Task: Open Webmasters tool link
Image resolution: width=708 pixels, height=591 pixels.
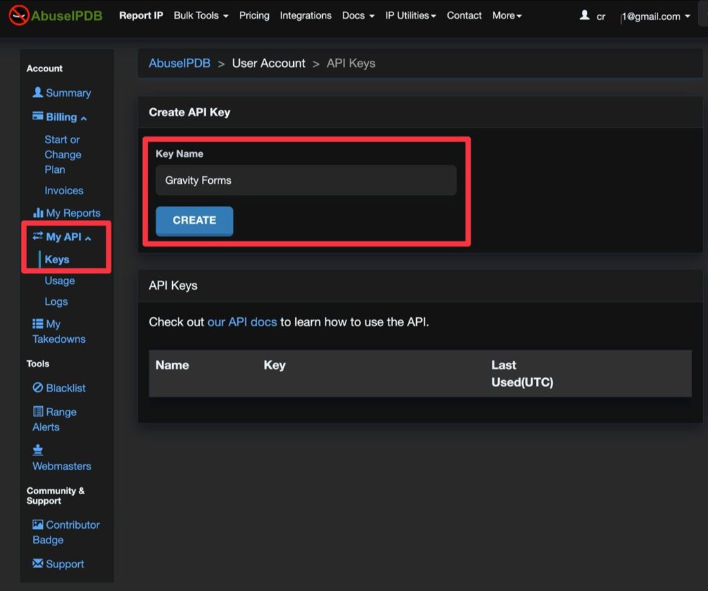Action: point(62,466)
